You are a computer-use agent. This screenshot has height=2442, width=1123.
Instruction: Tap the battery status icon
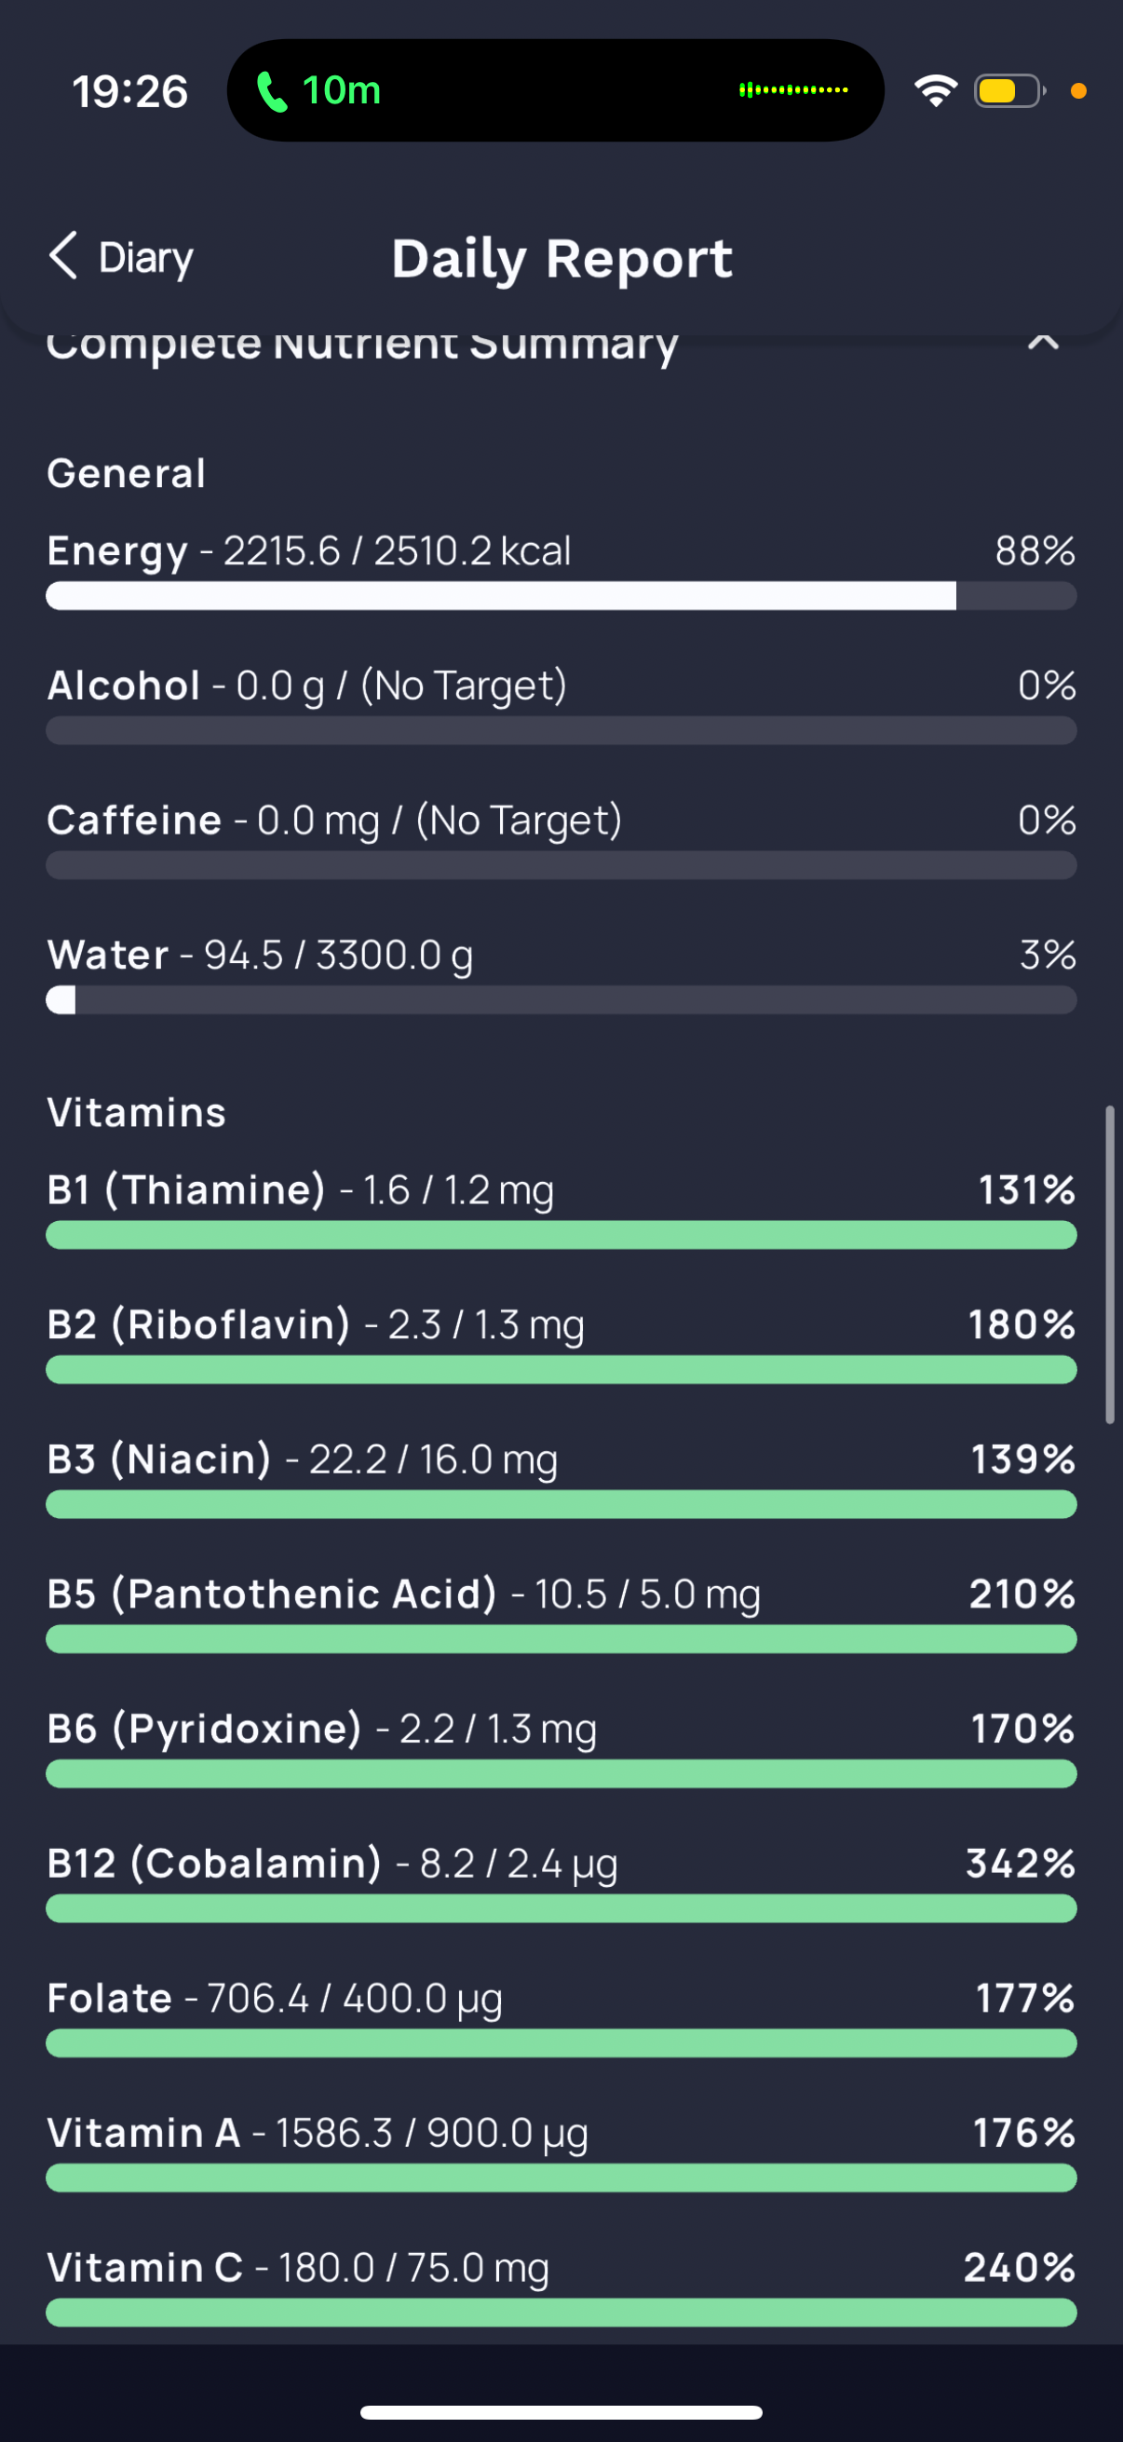coord(1009,91)
